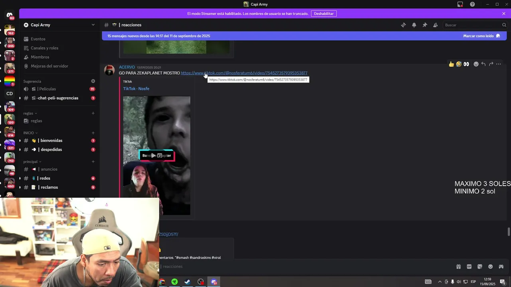Open the chat-peli-sugerencias channel

[x=59, y=98]
